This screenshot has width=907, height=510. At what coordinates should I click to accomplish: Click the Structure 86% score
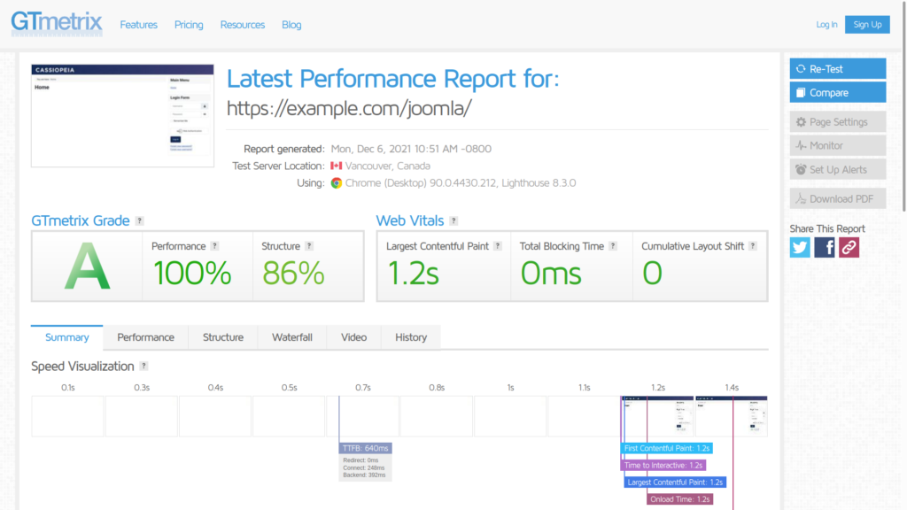(x=293, y=273)
